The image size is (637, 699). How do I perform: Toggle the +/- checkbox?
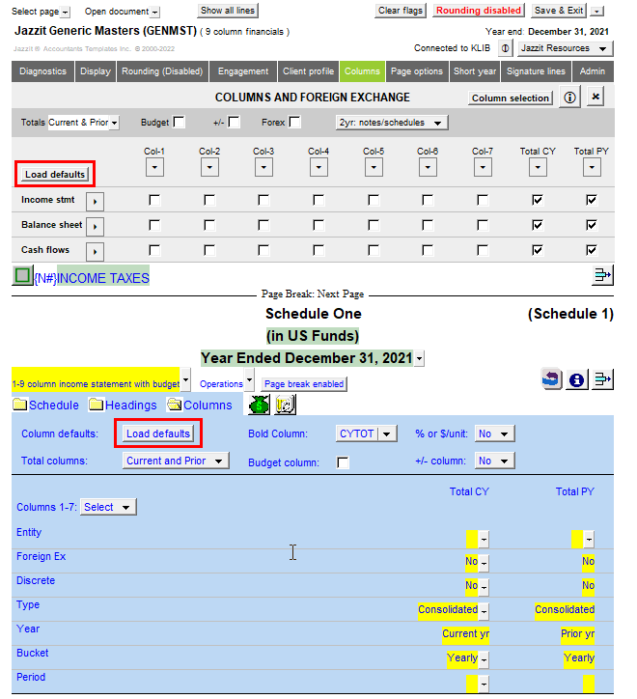tap(234, 122)
